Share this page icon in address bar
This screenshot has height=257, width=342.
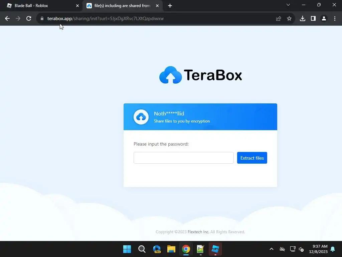[279, 19]
